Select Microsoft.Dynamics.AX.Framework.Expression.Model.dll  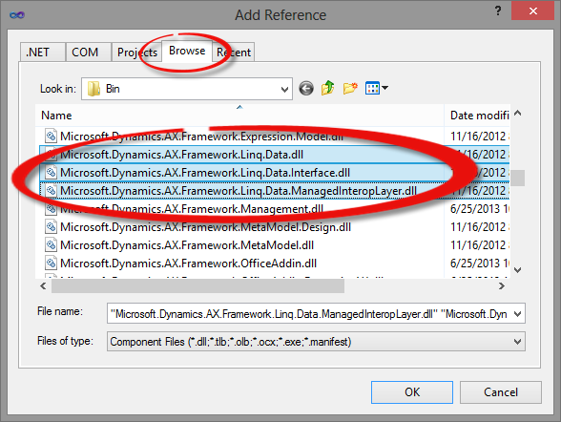coord(202,137)
